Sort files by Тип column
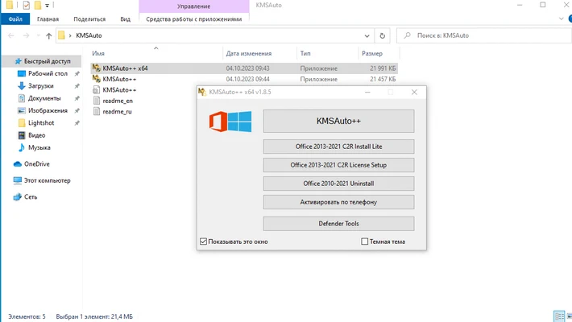Viewport: 572px width, 322px height. tap(305, 53)
